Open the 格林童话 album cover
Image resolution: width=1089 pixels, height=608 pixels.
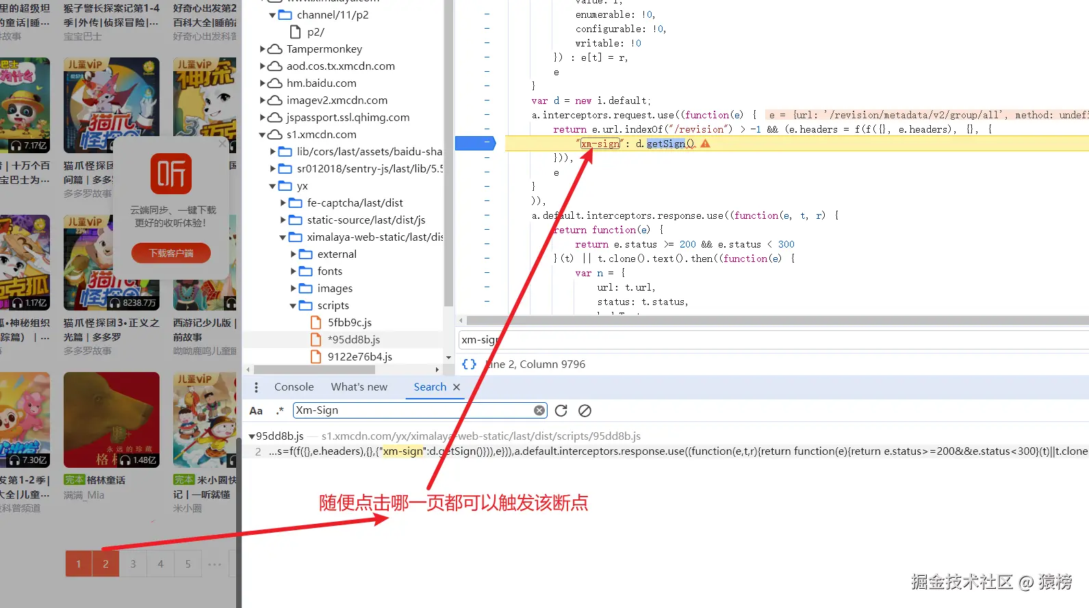point(112,420)
